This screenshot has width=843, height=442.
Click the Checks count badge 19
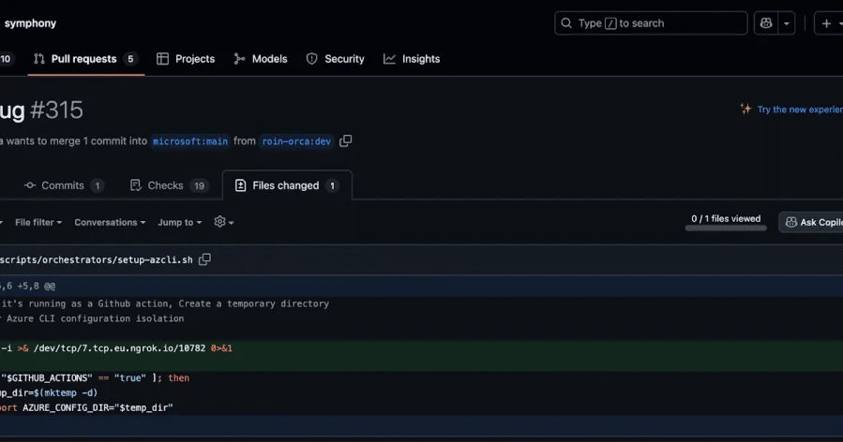pyautogui.click(x=200, y=185)
